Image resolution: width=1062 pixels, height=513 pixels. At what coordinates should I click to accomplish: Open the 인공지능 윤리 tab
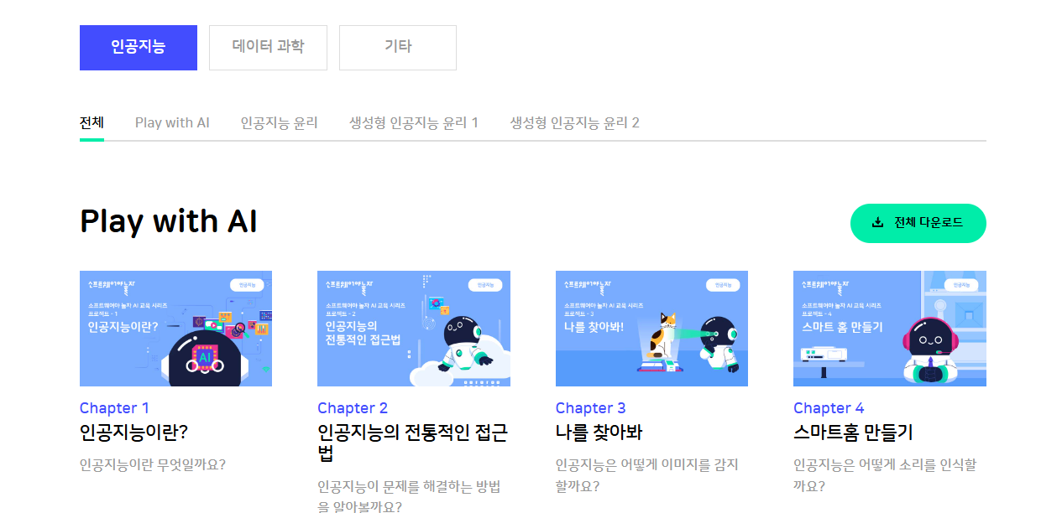[279, 123]
